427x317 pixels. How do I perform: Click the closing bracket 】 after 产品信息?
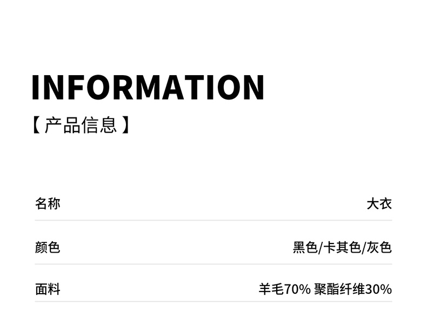(x=125, y=126)
